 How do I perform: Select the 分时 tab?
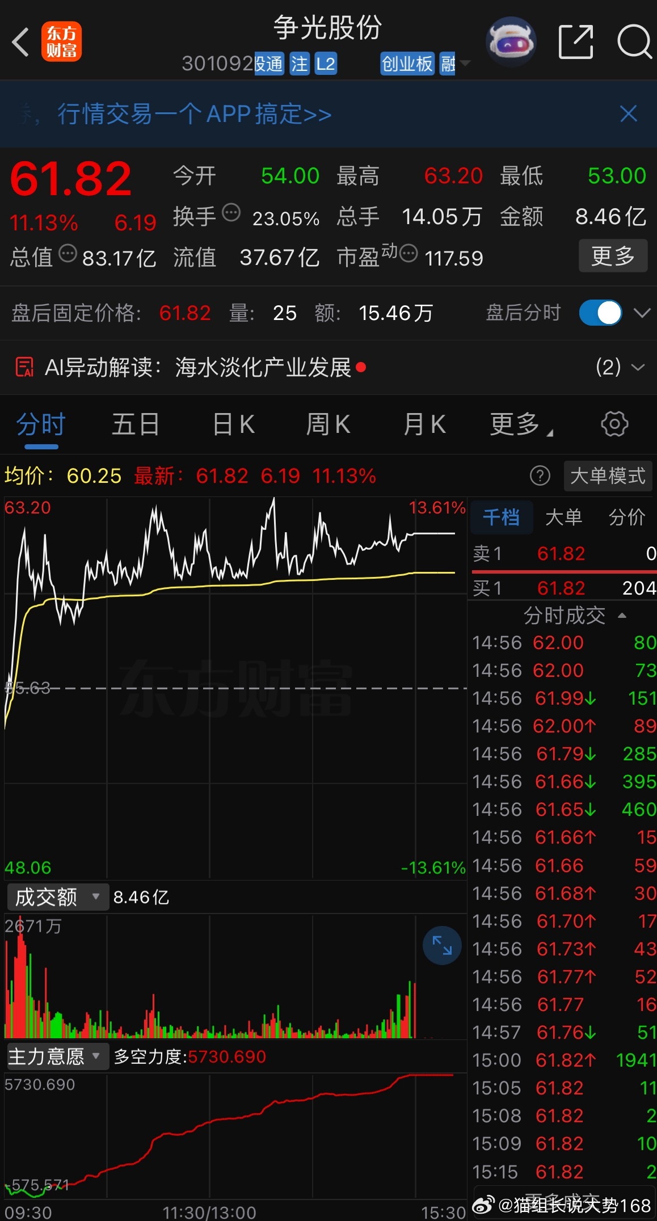coord(41,424)
